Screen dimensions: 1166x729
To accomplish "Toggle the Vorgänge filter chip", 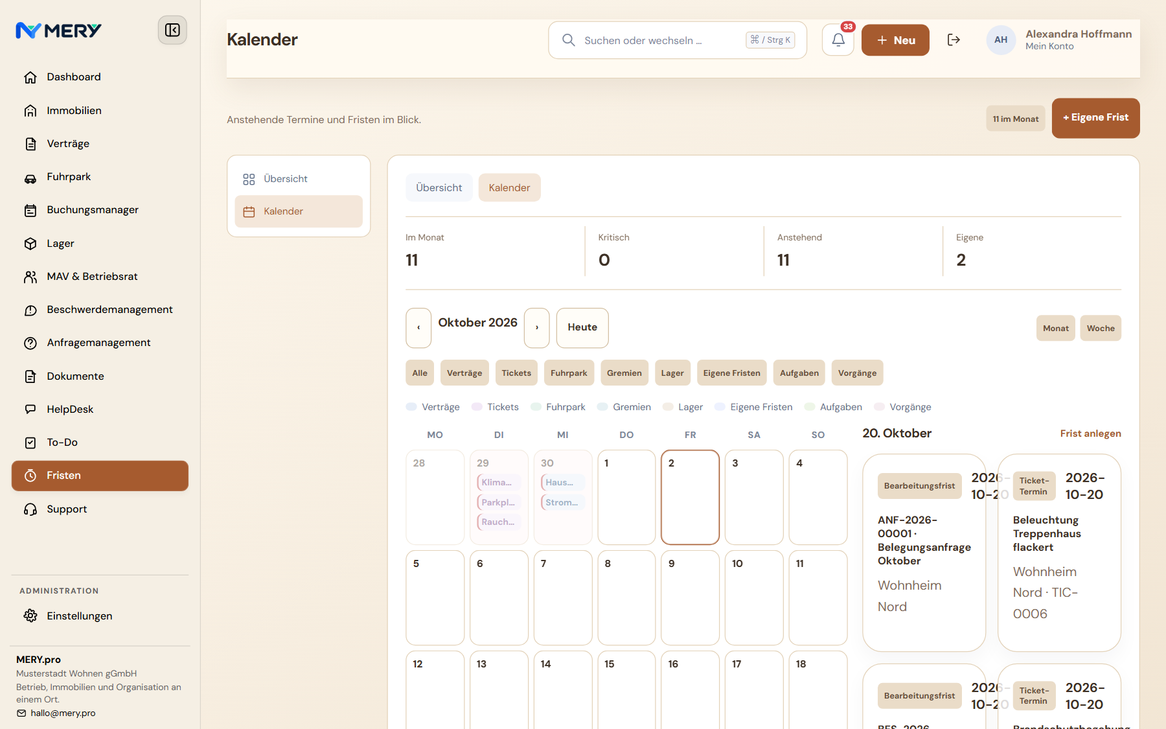I will pos(857,373).
